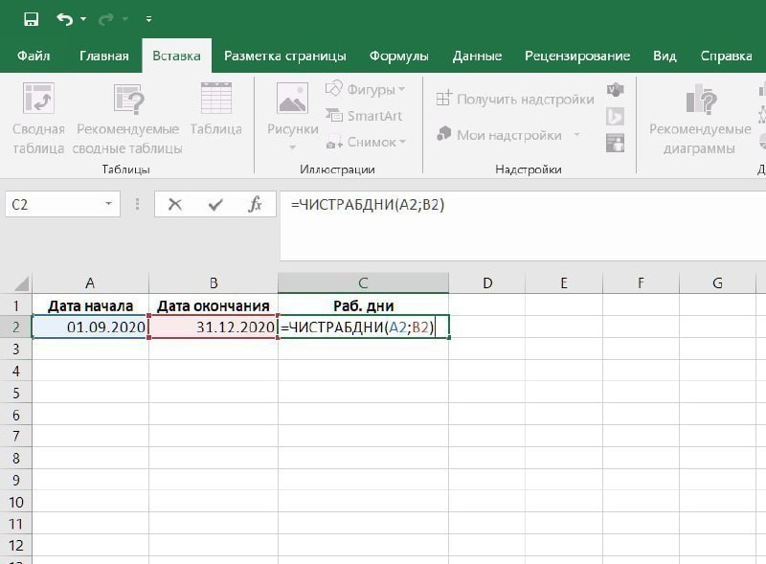The image size is (766, 564).
Task: Confirm formula with the checkmark button
Action: point(215,204)
